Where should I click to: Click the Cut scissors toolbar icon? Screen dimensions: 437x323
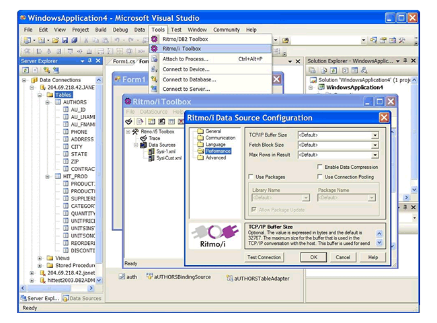click(86, 40)
